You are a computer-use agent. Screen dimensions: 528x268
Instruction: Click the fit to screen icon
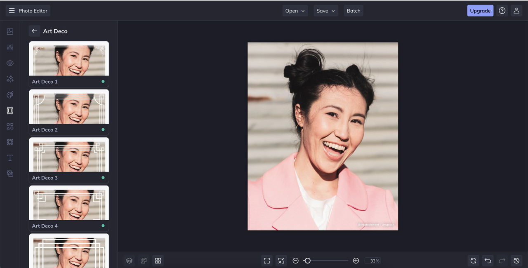(267, 261)
